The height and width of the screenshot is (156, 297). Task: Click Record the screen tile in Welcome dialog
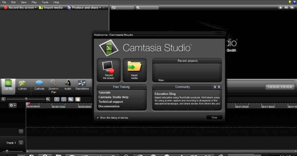109,70
